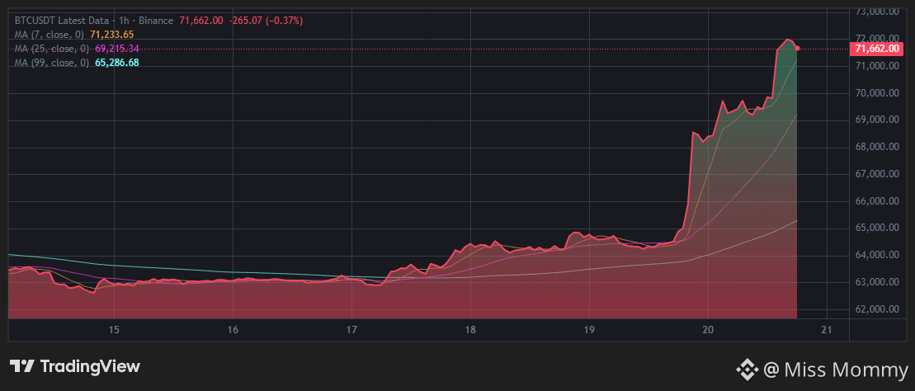915x391 pixels.
Task: Click date label 17 on time axis
Action: point(351,330)
